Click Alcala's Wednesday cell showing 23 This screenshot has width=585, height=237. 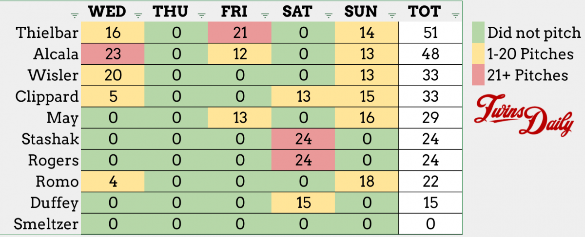112,55
